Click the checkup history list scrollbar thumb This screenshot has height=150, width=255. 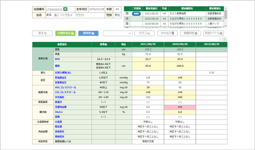[226, 14]
